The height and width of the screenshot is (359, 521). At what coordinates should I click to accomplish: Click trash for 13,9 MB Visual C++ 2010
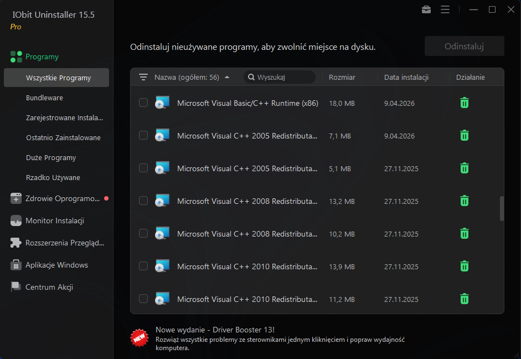point(465,266)
